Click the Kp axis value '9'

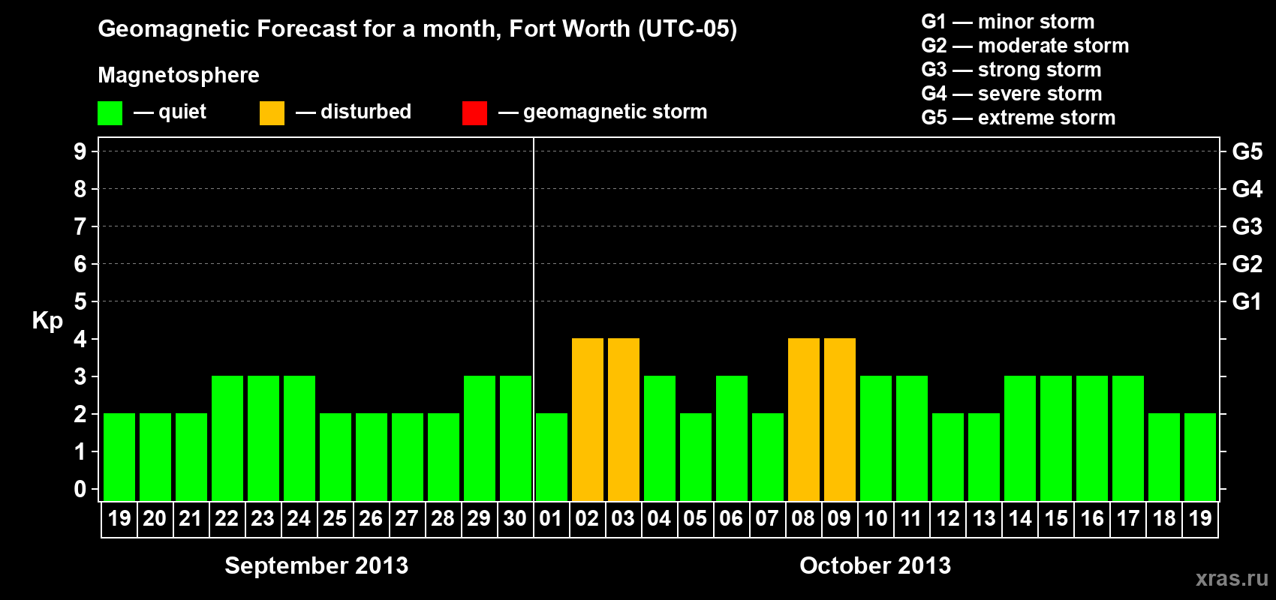(x=80, y=152)
